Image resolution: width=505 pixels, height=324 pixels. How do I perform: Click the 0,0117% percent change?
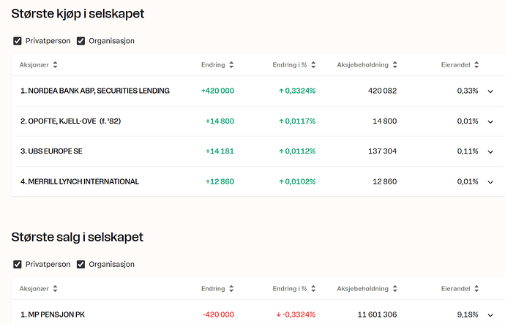coord(297,121)
